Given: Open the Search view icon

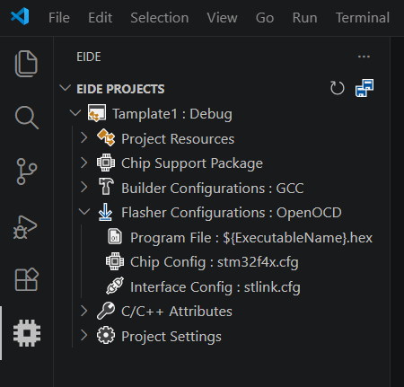Looking at the screenshot, I should [x=27, y=118].
